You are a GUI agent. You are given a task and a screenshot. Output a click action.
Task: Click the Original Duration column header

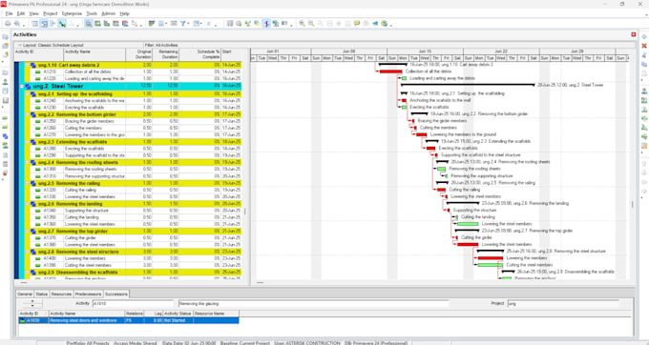138,54
